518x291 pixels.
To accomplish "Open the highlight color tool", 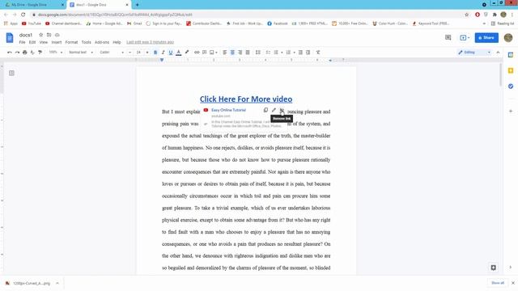I will [x=187, y=52].
